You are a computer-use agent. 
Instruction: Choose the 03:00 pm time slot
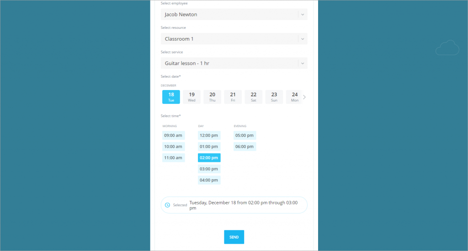(x=209, y=169)
